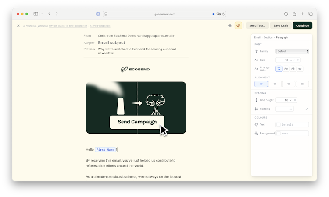Select uppercase 'AB' case option
The image size is (329, 197).
[x=293, y=69]
